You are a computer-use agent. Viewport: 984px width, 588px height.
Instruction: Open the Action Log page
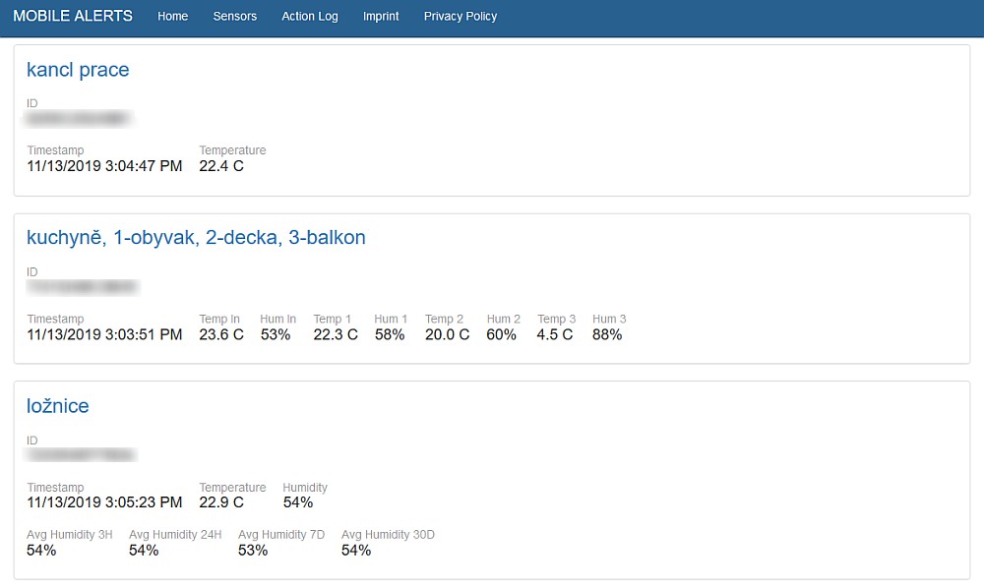[x=309, y=16]
